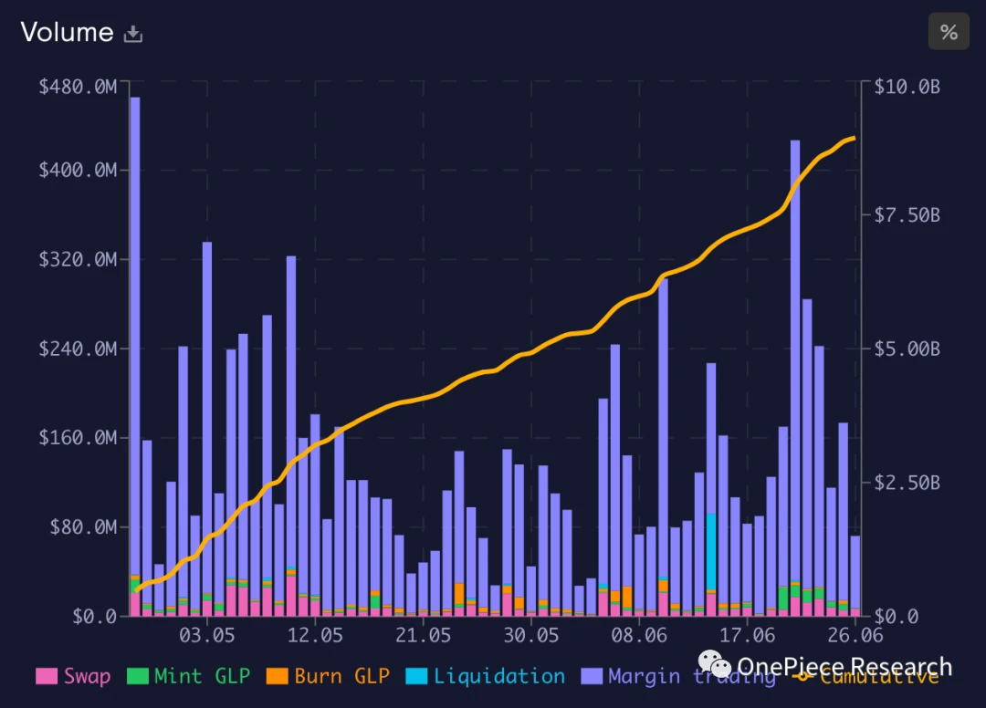Viewport: 986px width, 708px height.
Task: Toggle the Swap legend series
Action: (x=74, y=676)
